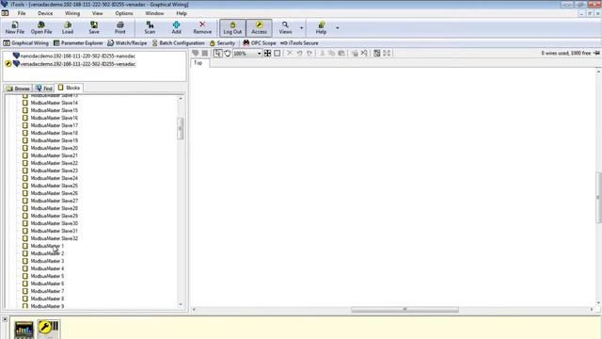The image size is (602, 339).
Task: Choose the select pointer tool in wiring toolbar
Action: tap(217, 54)
